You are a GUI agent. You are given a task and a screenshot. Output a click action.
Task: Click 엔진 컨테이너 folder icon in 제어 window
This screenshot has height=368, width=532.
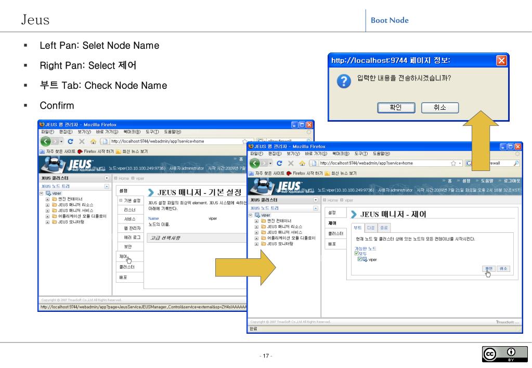point(263,221)
